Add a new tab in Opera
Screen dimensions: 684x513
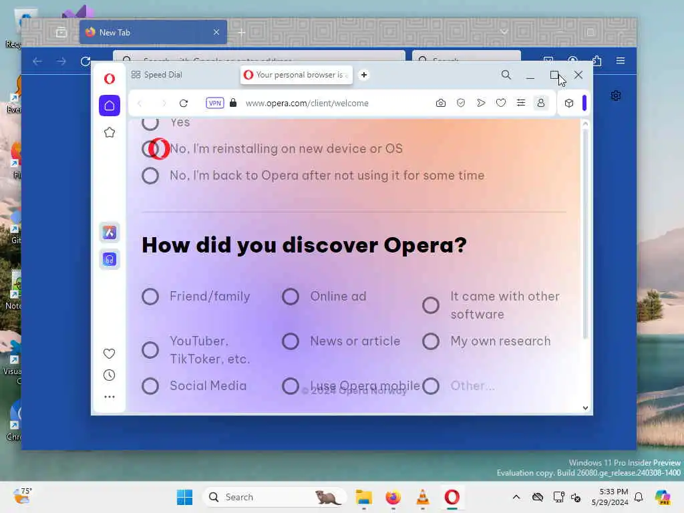coord(364,75)
